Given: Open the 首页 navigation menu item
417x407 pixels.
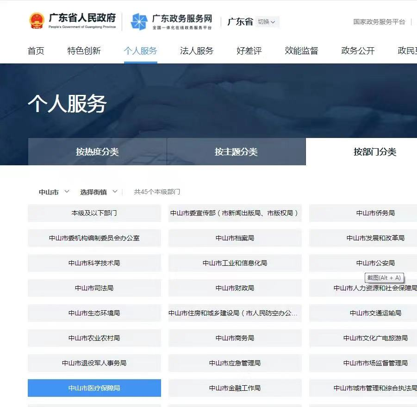Looking at the screenshot, I should pos(36,51).
